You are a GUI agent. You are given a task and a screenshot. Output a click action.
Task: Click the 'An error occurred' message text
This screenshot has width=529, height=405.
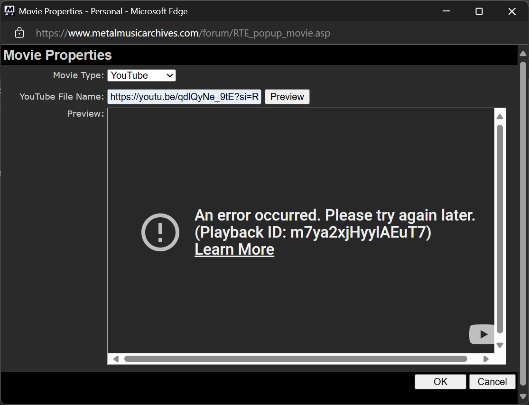tap(334, 215)
